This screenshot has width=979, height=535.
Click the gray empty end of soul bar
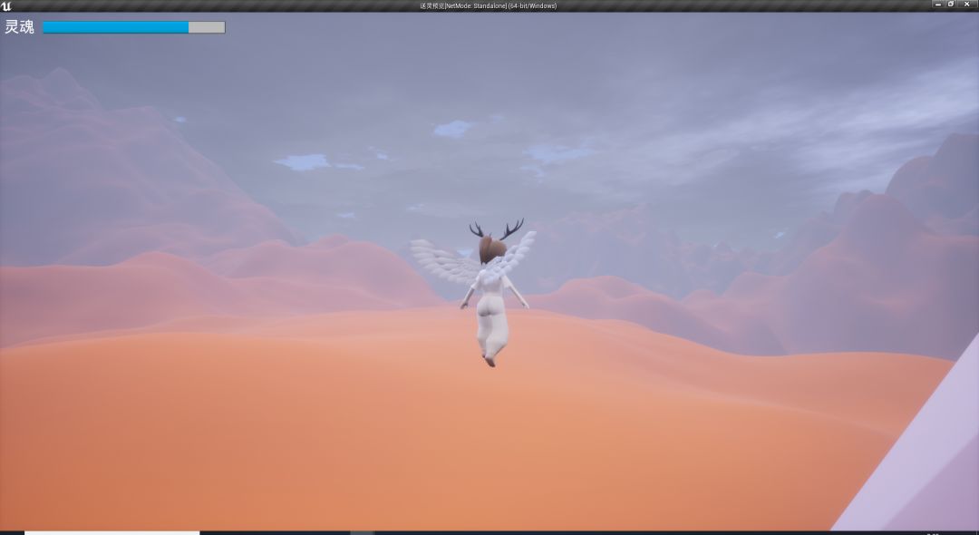click(x=207, y=27)
